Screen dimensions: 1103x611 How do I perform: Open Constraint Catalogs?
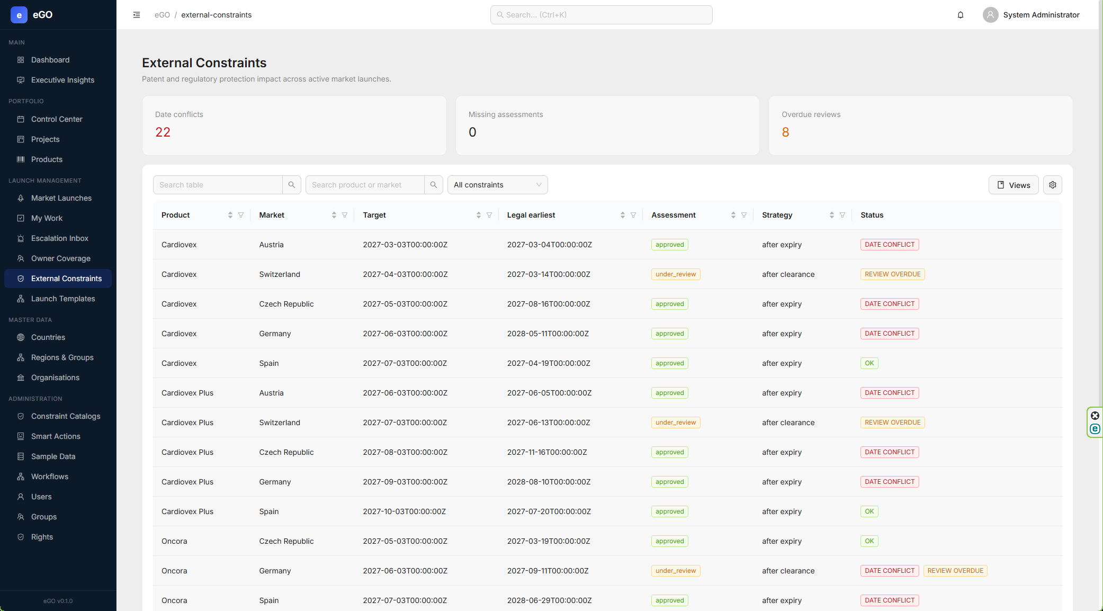pos(58,416)
